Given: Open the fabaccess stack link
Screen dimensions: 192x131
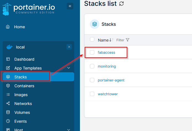Looking at the screenshot, I should pos(107,52).
